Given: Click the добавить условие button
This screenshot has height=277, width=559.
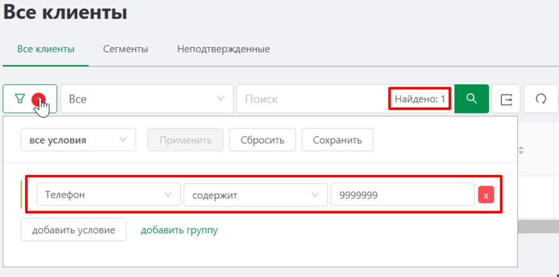Looking at the screenshot, I should (x=73, y=230).
